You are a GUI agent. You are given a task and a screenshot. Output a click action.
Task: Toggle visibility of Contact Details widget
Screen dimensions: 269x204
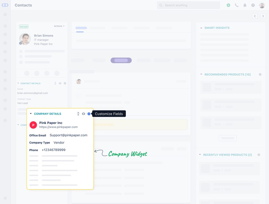(60, 83)
